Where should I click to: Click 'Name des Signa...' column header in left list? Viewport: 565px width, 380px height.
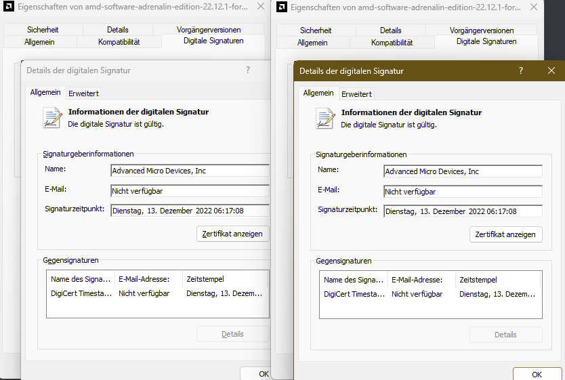pos(81,279)
